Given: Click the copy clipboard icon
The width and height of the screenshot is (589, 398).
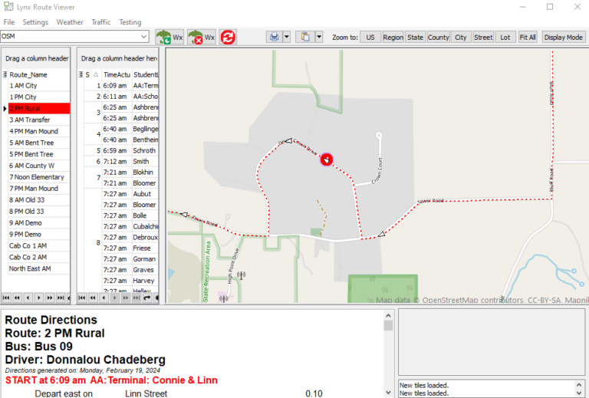Looking at the screenshot, I should coord(306,37).
